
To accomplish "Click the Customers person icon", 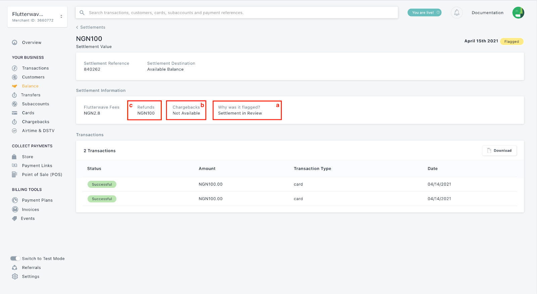I will [x=14, y=77].
